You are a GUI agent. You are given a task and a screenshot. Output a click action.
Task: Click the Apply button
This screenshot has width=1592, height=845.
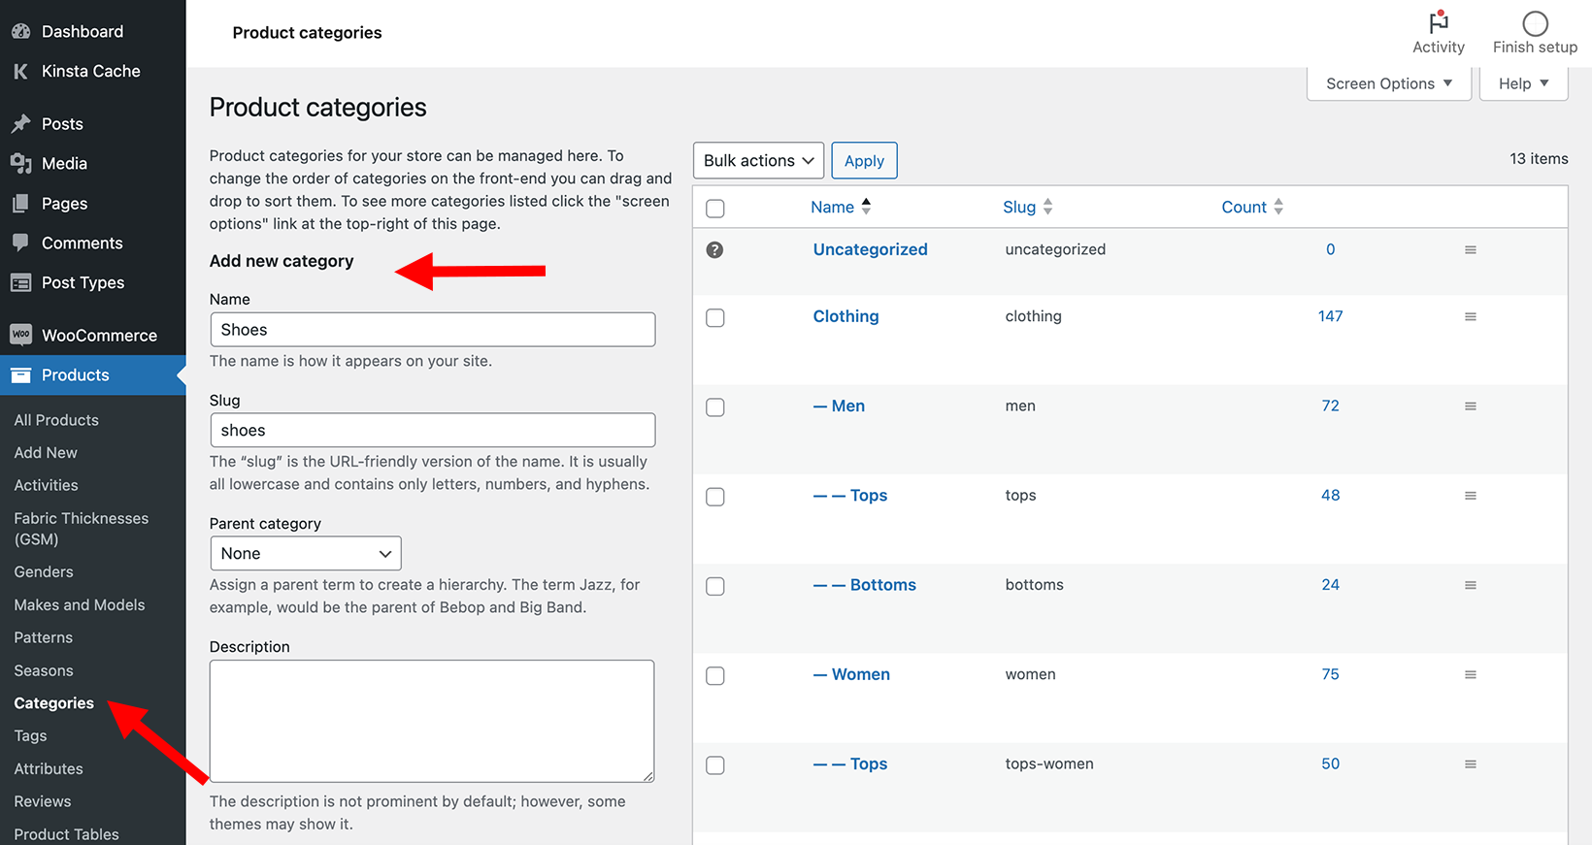click(864, 160)
